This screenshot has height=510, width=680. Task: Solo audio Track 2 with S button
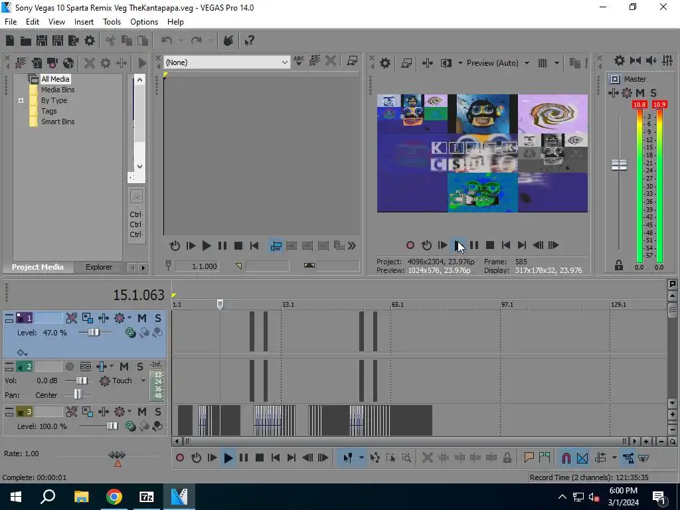(140, 367)
